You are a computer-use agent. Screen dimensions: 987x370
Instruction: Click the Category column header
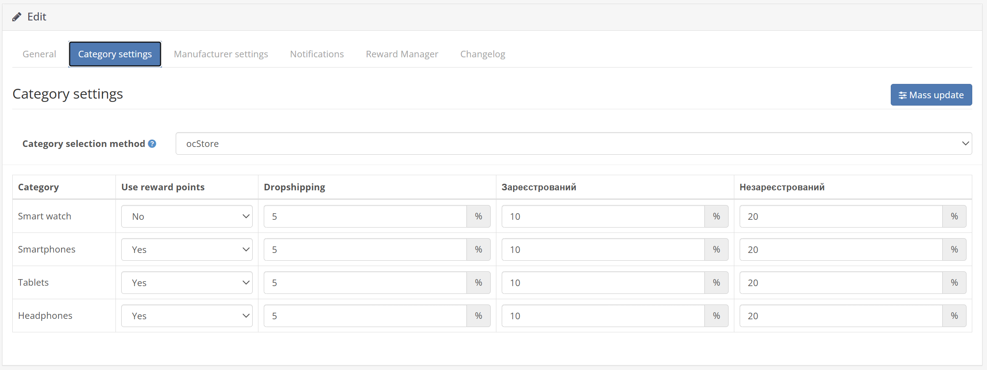[x=38, y=187]
